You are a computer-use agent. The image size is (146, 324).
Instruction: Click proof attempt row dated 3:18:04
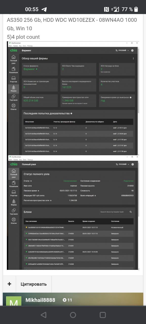(x=79, y=134)
